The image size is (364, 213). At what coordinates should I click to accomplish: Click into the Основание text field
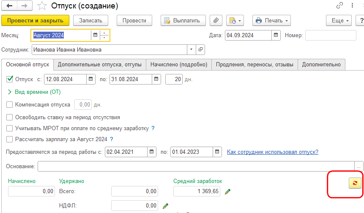196,167
